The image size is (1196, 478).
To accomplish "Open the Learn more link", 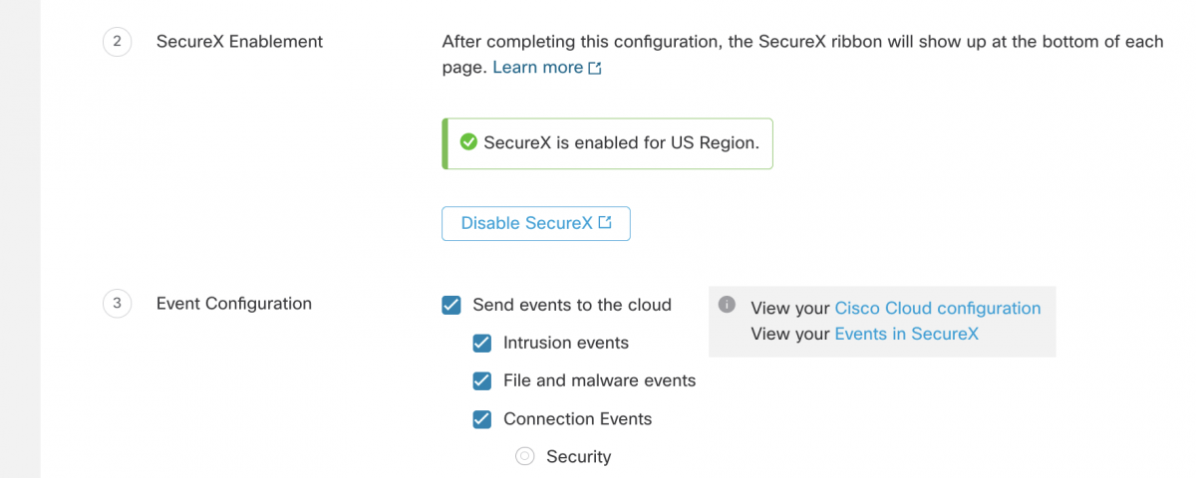I will (x=538, y=68).
